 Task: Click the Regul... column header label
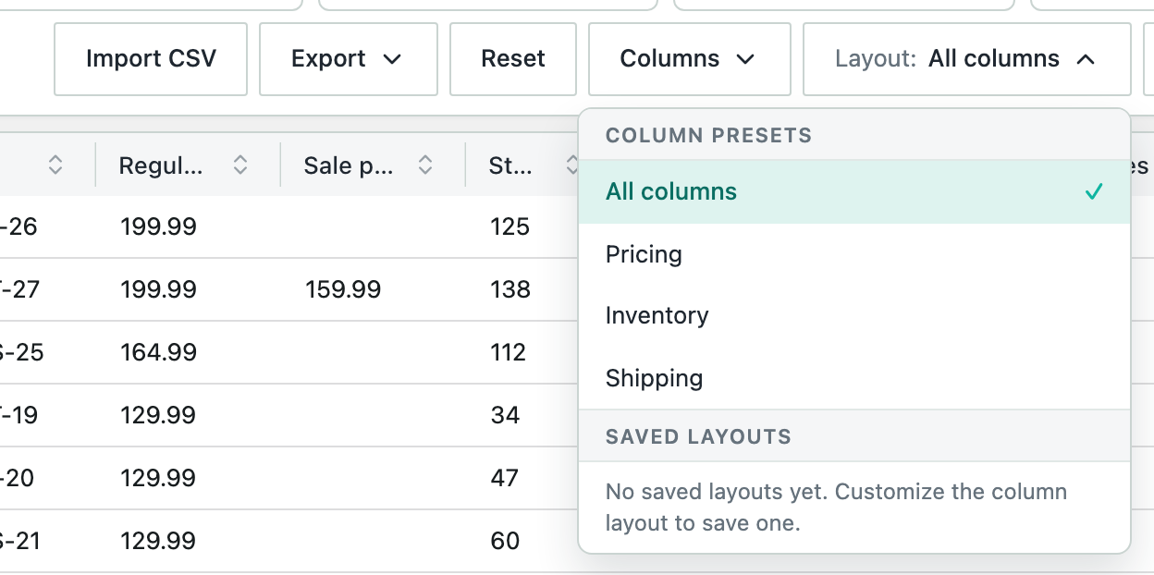(161, 165)
